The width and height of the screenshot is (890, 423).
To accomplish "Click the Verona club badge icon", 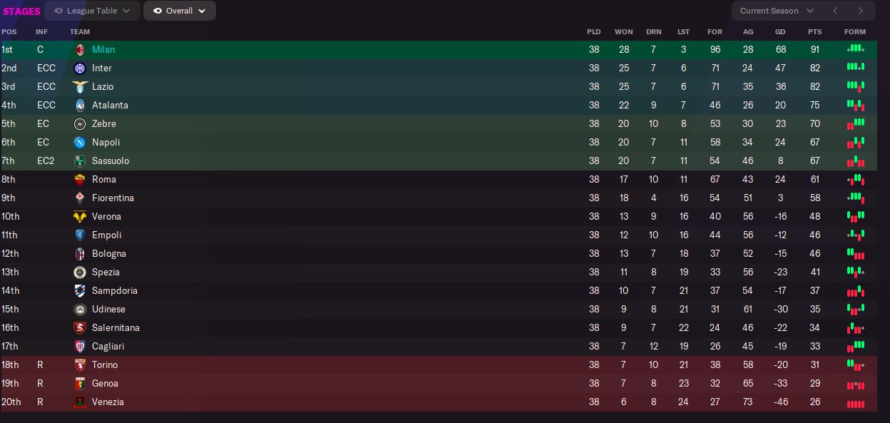I will tap(80, 217).
